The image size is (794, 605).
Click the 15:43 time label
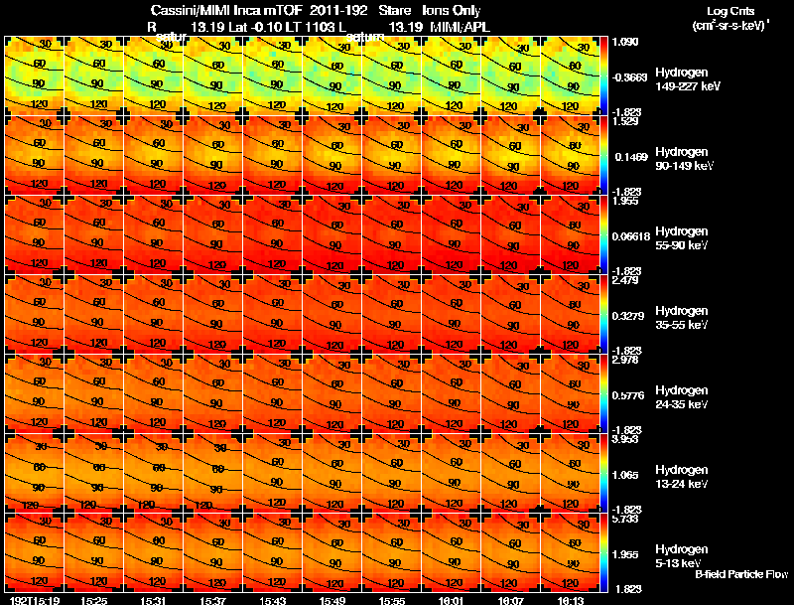tap(272, 600)
